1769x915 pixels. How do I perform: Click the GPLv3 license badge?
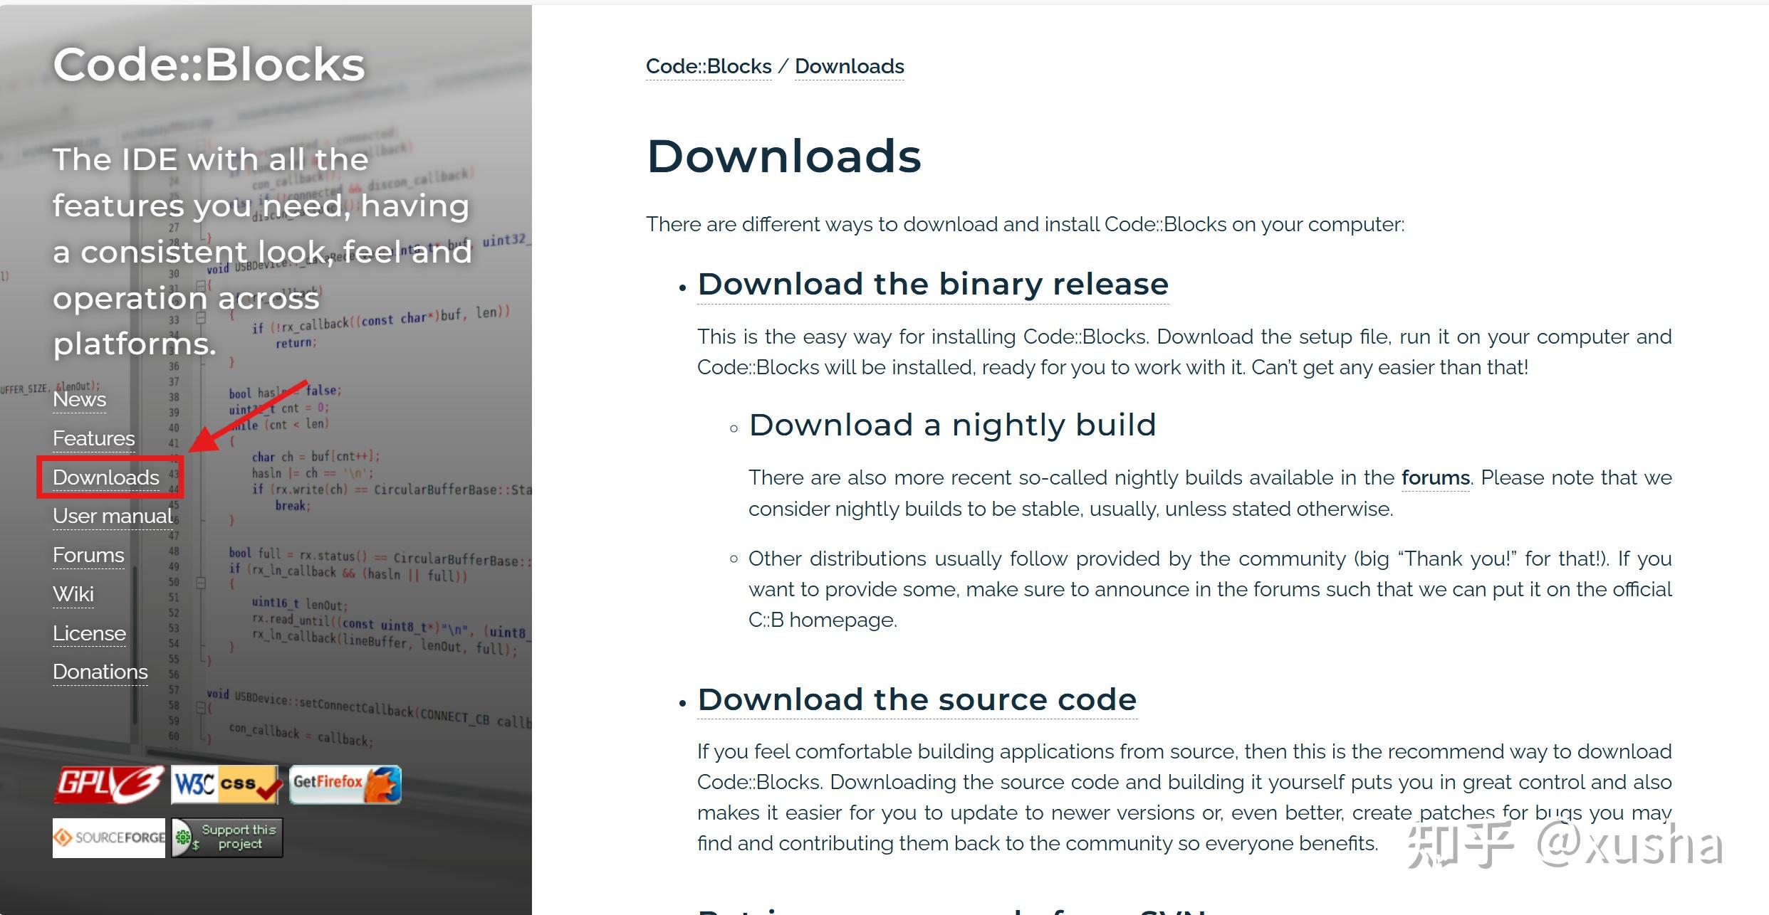click(109, 785)
